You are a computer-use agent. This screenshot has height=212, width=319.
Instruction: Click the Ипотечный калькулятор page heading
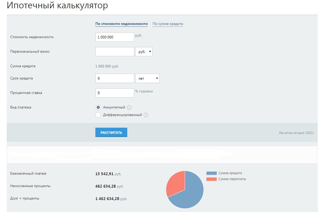[x=57, y=5]
